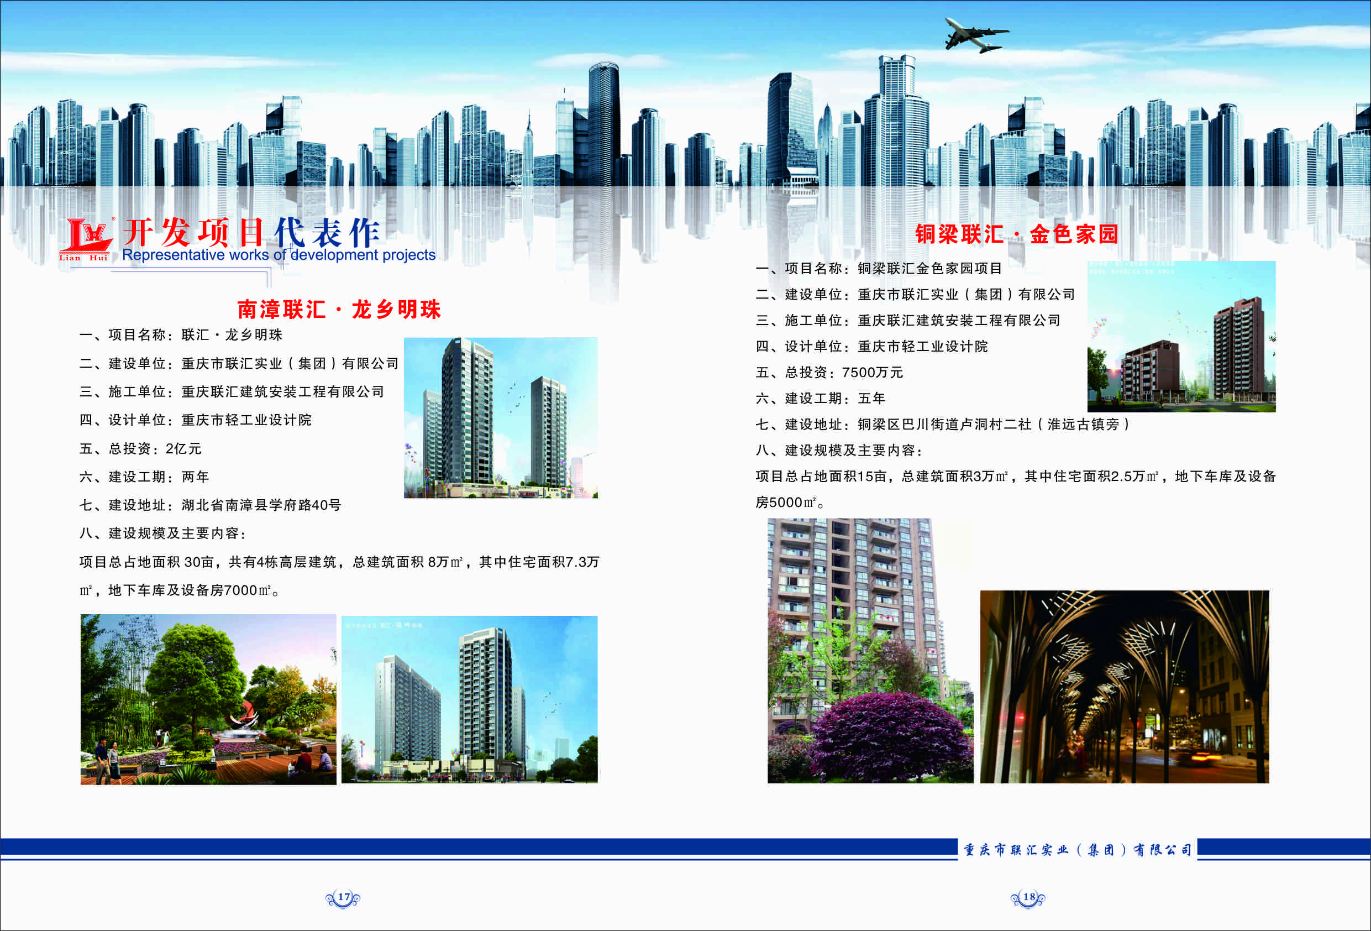
Task: Click the 开发项目代表作 red heading
Action: pos(251,233)
